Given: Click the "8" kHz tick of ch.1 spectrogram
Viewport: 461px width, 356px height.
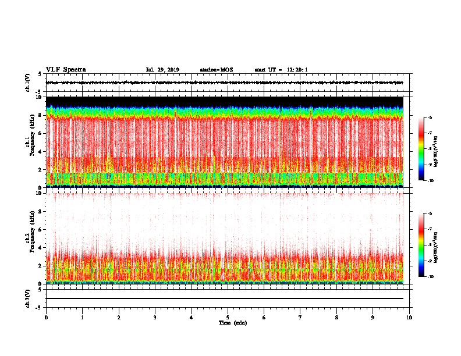Looking at the screenshot, I should coord(40,115).
